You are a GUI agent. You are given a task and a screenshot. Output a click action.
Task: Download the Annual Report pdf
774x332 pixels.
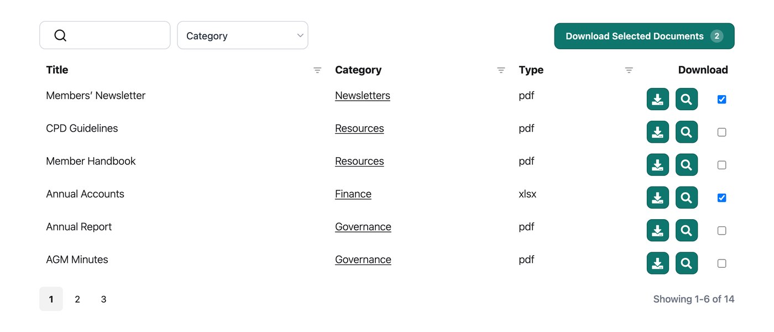658,231
